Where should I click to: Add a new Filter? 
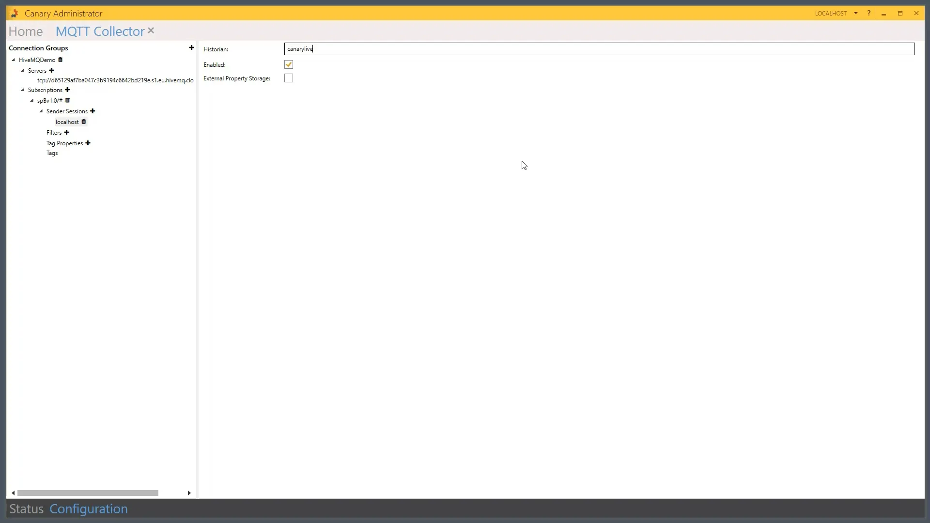(x=66, y=132)
